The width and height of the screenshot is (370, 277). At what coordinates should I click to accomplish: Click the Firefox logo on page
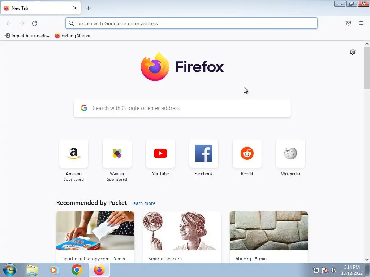[x=182, y=67]
